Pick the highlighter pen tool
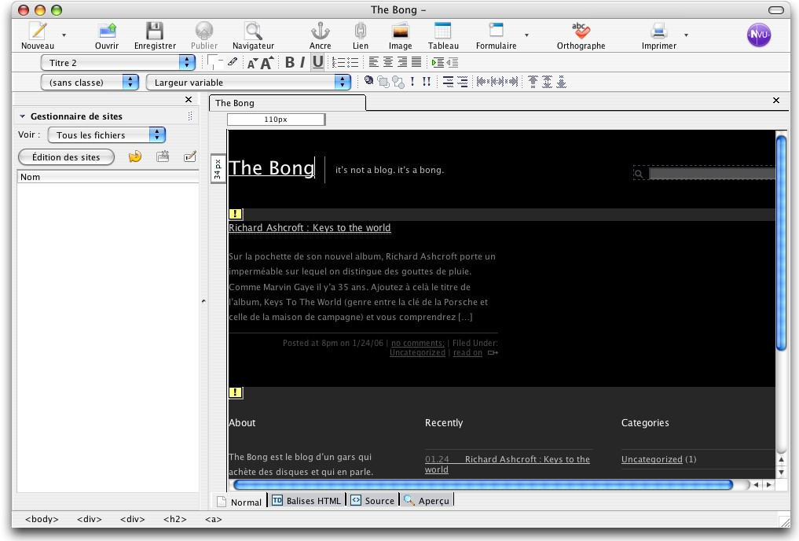Screen dimensions: 799x541 (x=233, y=62)
